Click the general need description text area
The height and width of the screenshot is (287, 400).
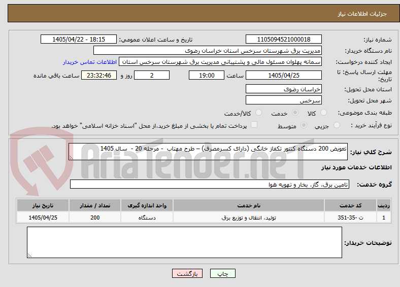point(208,152)
